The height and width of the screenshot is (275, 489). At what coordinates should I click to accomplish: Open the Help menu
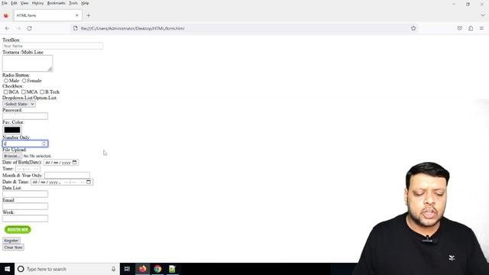[85, 3]
